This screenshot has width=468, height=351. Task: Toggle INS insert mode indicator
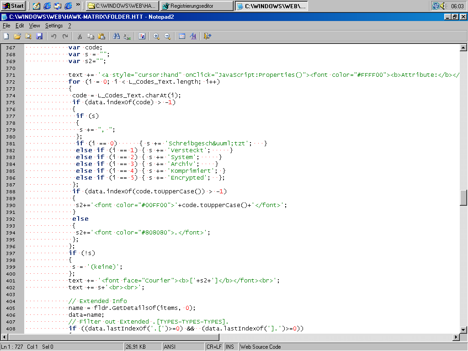coord(230,347)
